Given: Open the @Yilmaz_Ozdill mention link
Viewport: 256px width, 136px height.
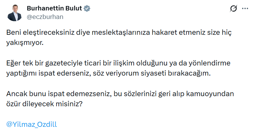Looking at the screenshot, I should 31,124.
